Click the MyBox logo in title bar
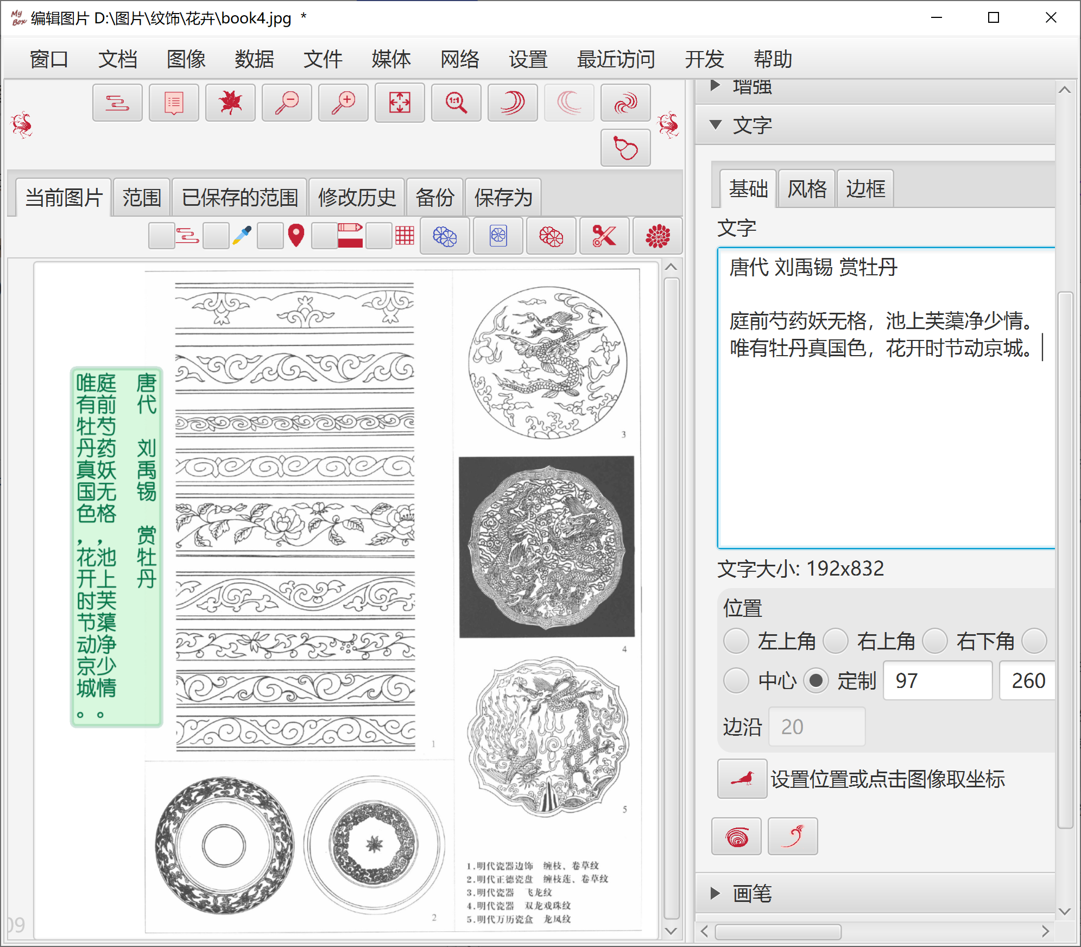 18,18
